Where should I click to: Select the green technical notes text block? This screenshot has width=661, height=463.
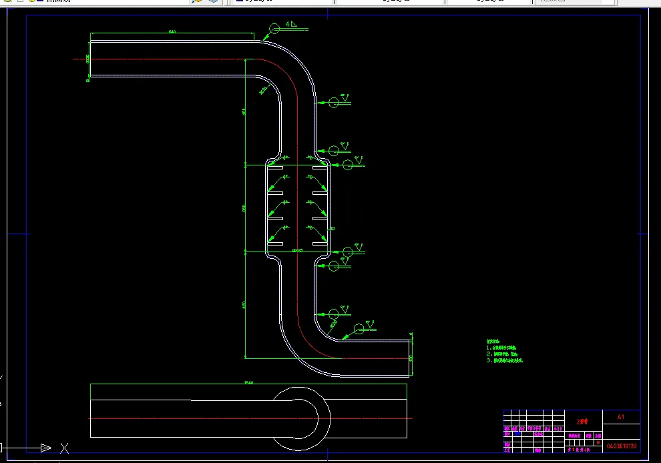pyautogui.click(x=505, y=352)
